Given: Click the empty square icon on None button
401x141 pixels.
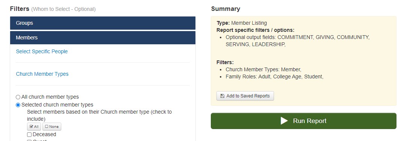Looking at the screenshot, I should click(x=47, y=126).
